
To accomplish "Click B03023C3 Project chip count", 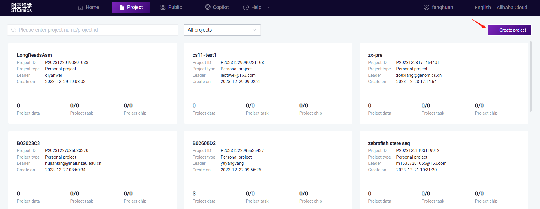I will coord(128,193).
